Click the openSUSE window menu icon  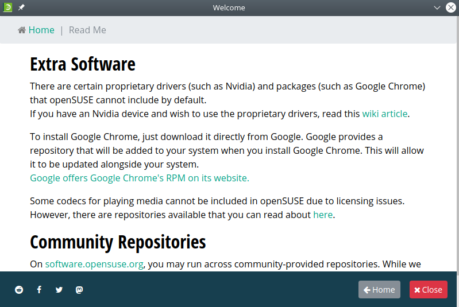[x=7, y=7]
